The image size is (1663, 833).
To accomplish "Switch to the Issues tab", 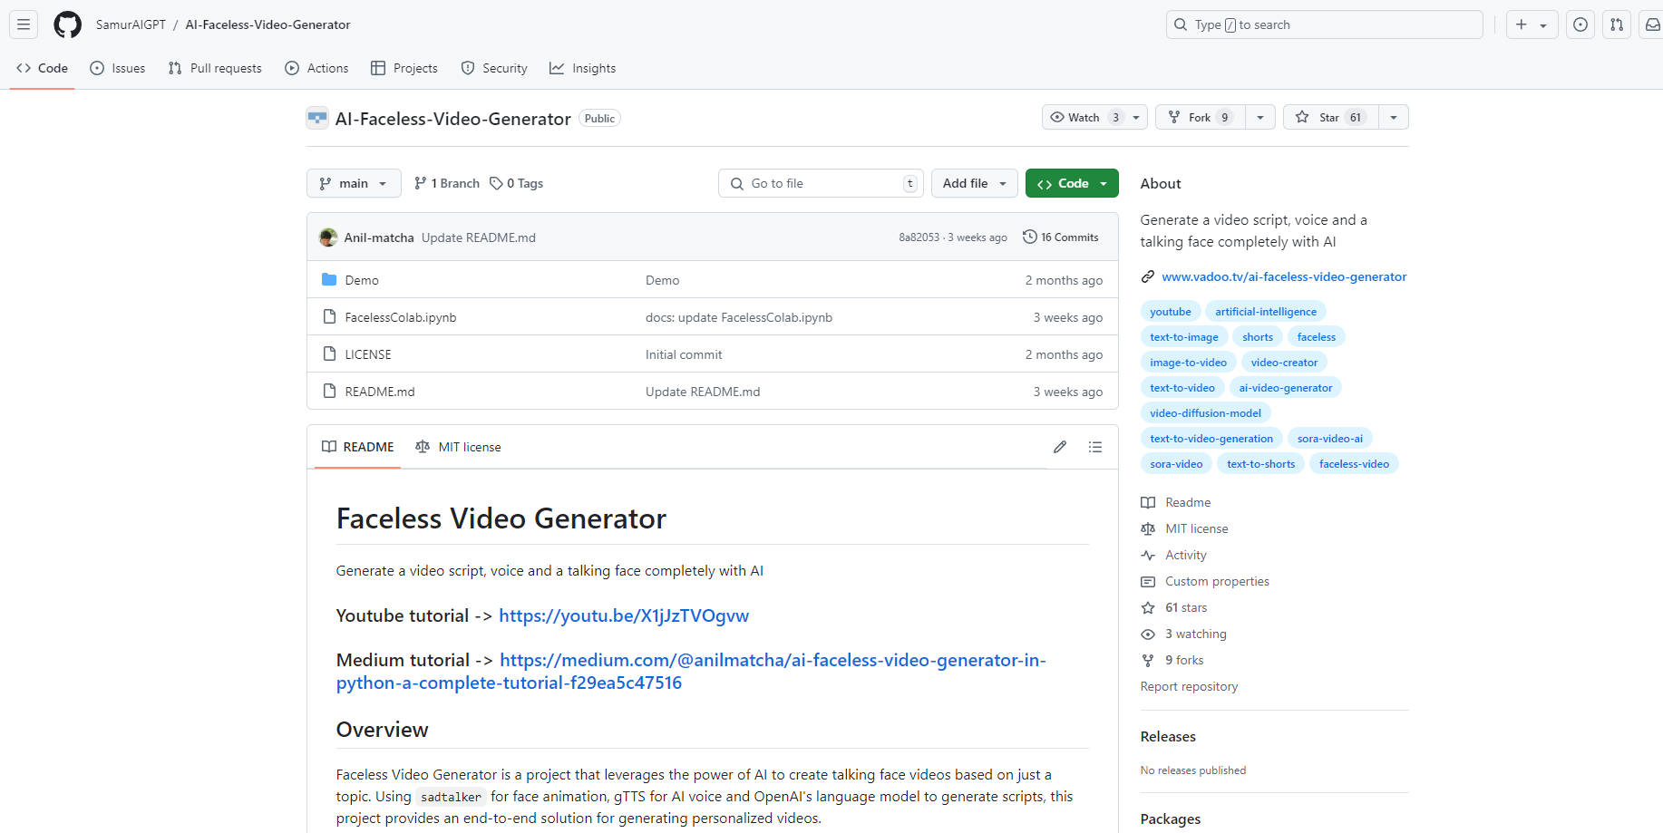I will pyautogui.click(x=117, y=67).
